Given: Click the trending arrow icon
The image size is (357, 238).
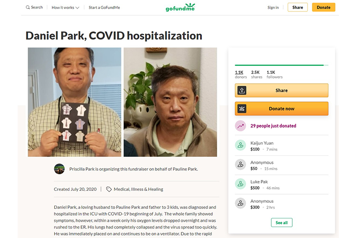Looking at the screenshot, I should point(240,126).
